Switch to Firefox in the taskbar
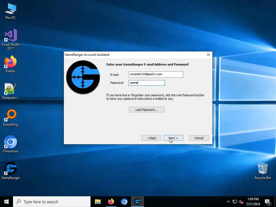 pos(111,202)
